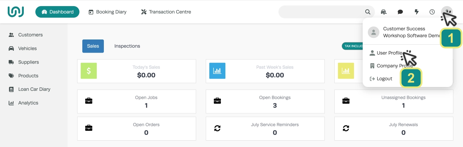The width and height of the screenshot is (463, 147).
Task: Toggle the Tax Included badge
Action: (353, 46)
